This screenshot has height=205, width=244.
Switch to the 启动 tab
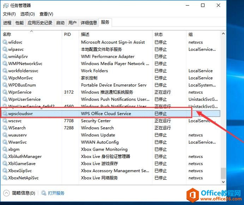(60, 23)
